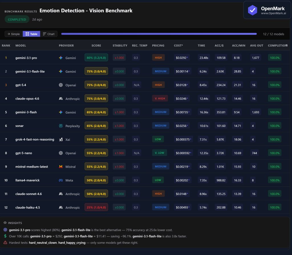The height and width of the screenshot is (255, 292).
Task: Click the gemini-3.1-pro model name
Action: 26,58
